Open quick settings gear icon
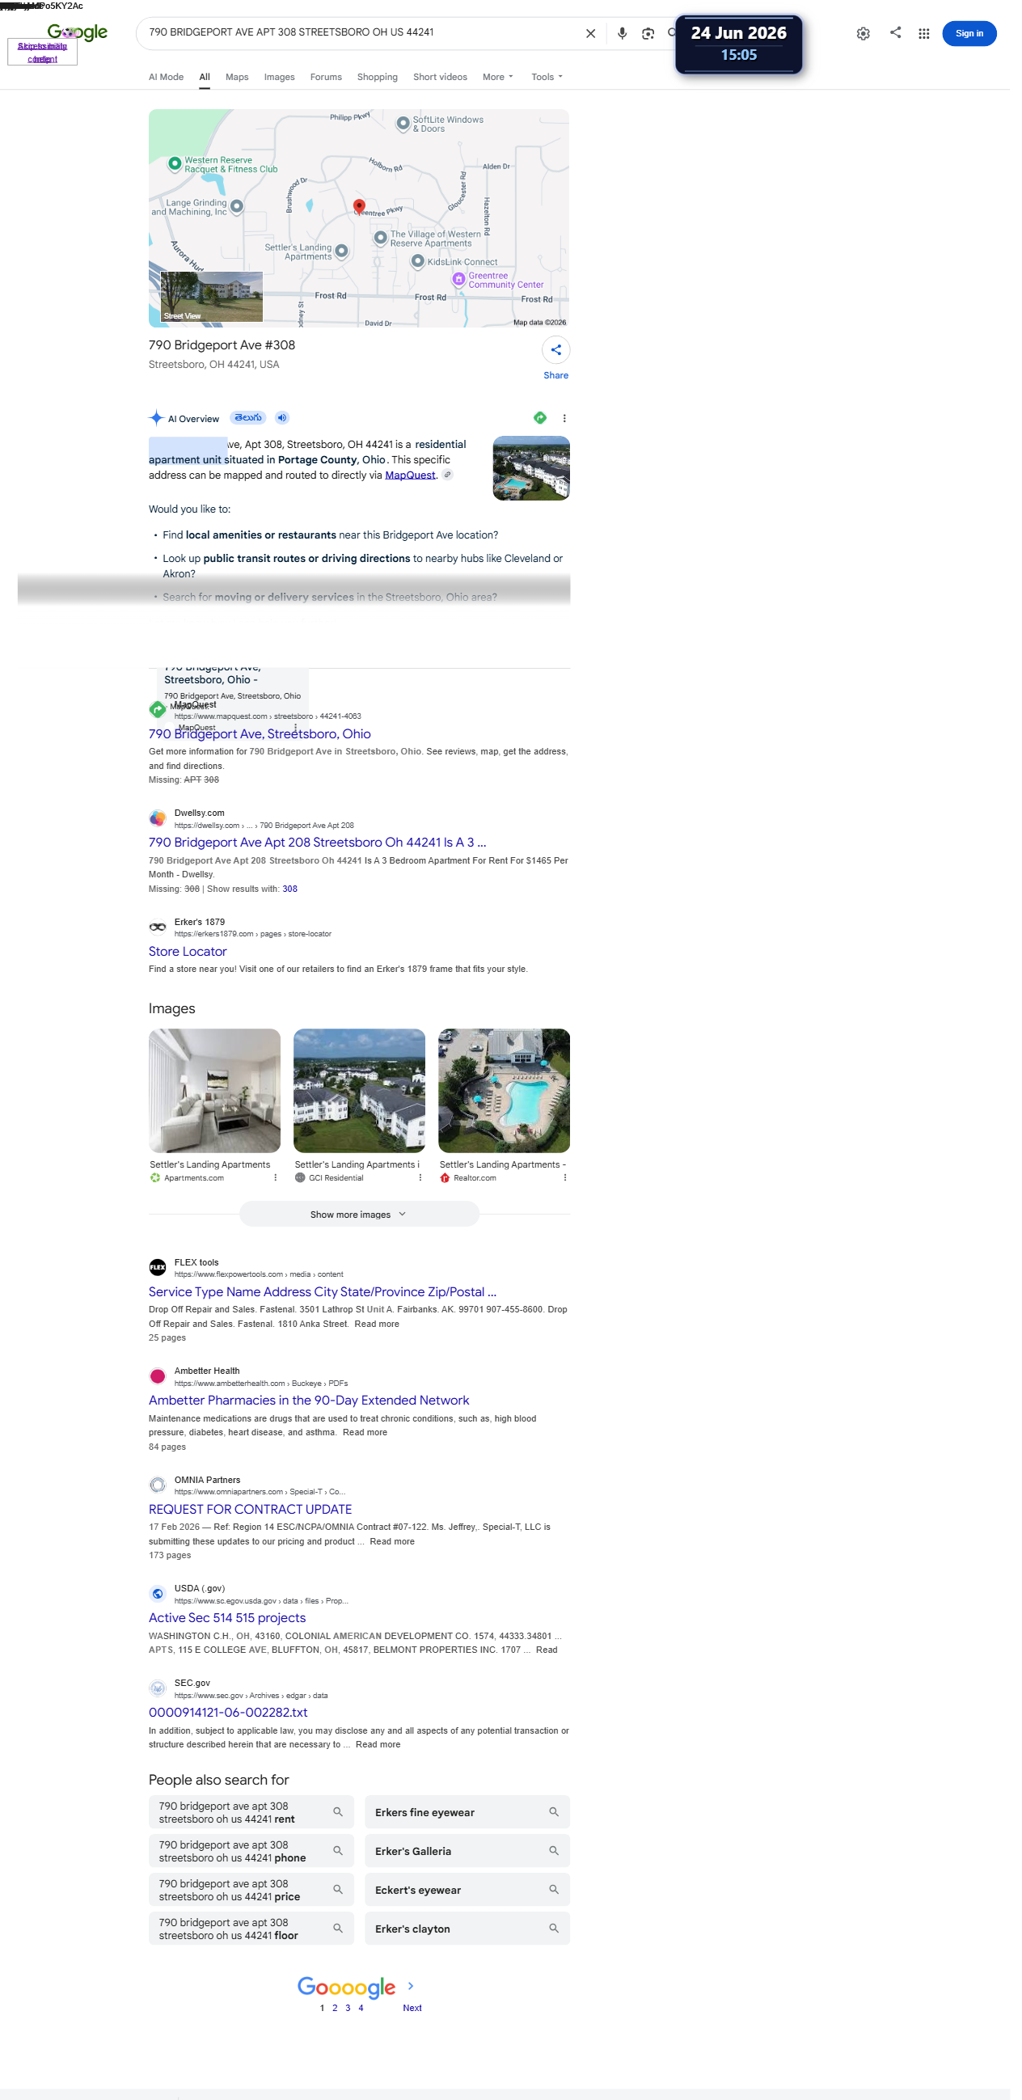Screen dimensions: 1022x2100 [873, 33]
